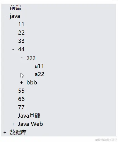
Task: Choose the Java基础 item
Action: (29, 116)
